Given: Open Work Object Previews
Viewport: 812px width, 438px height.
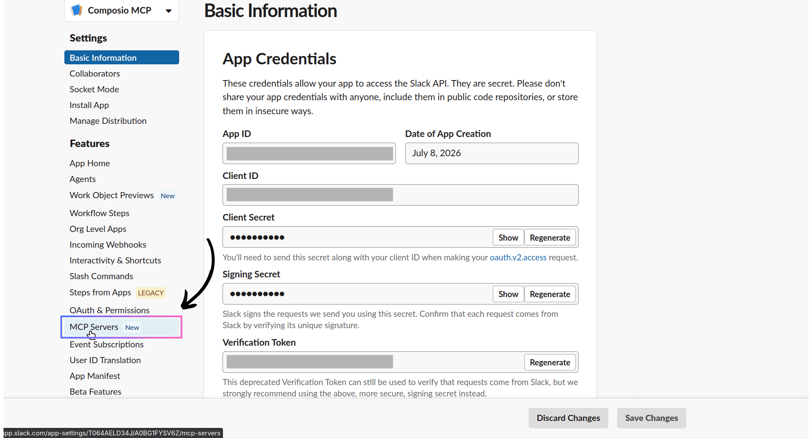Looking at the screenshot, I should [112, 195].
